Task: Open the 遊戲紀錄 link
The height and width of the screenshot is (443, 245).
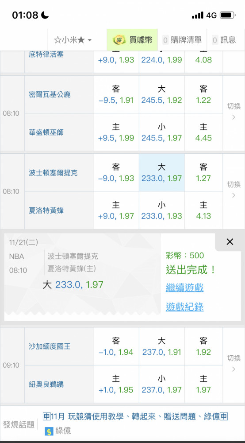Action: (185, 307)
